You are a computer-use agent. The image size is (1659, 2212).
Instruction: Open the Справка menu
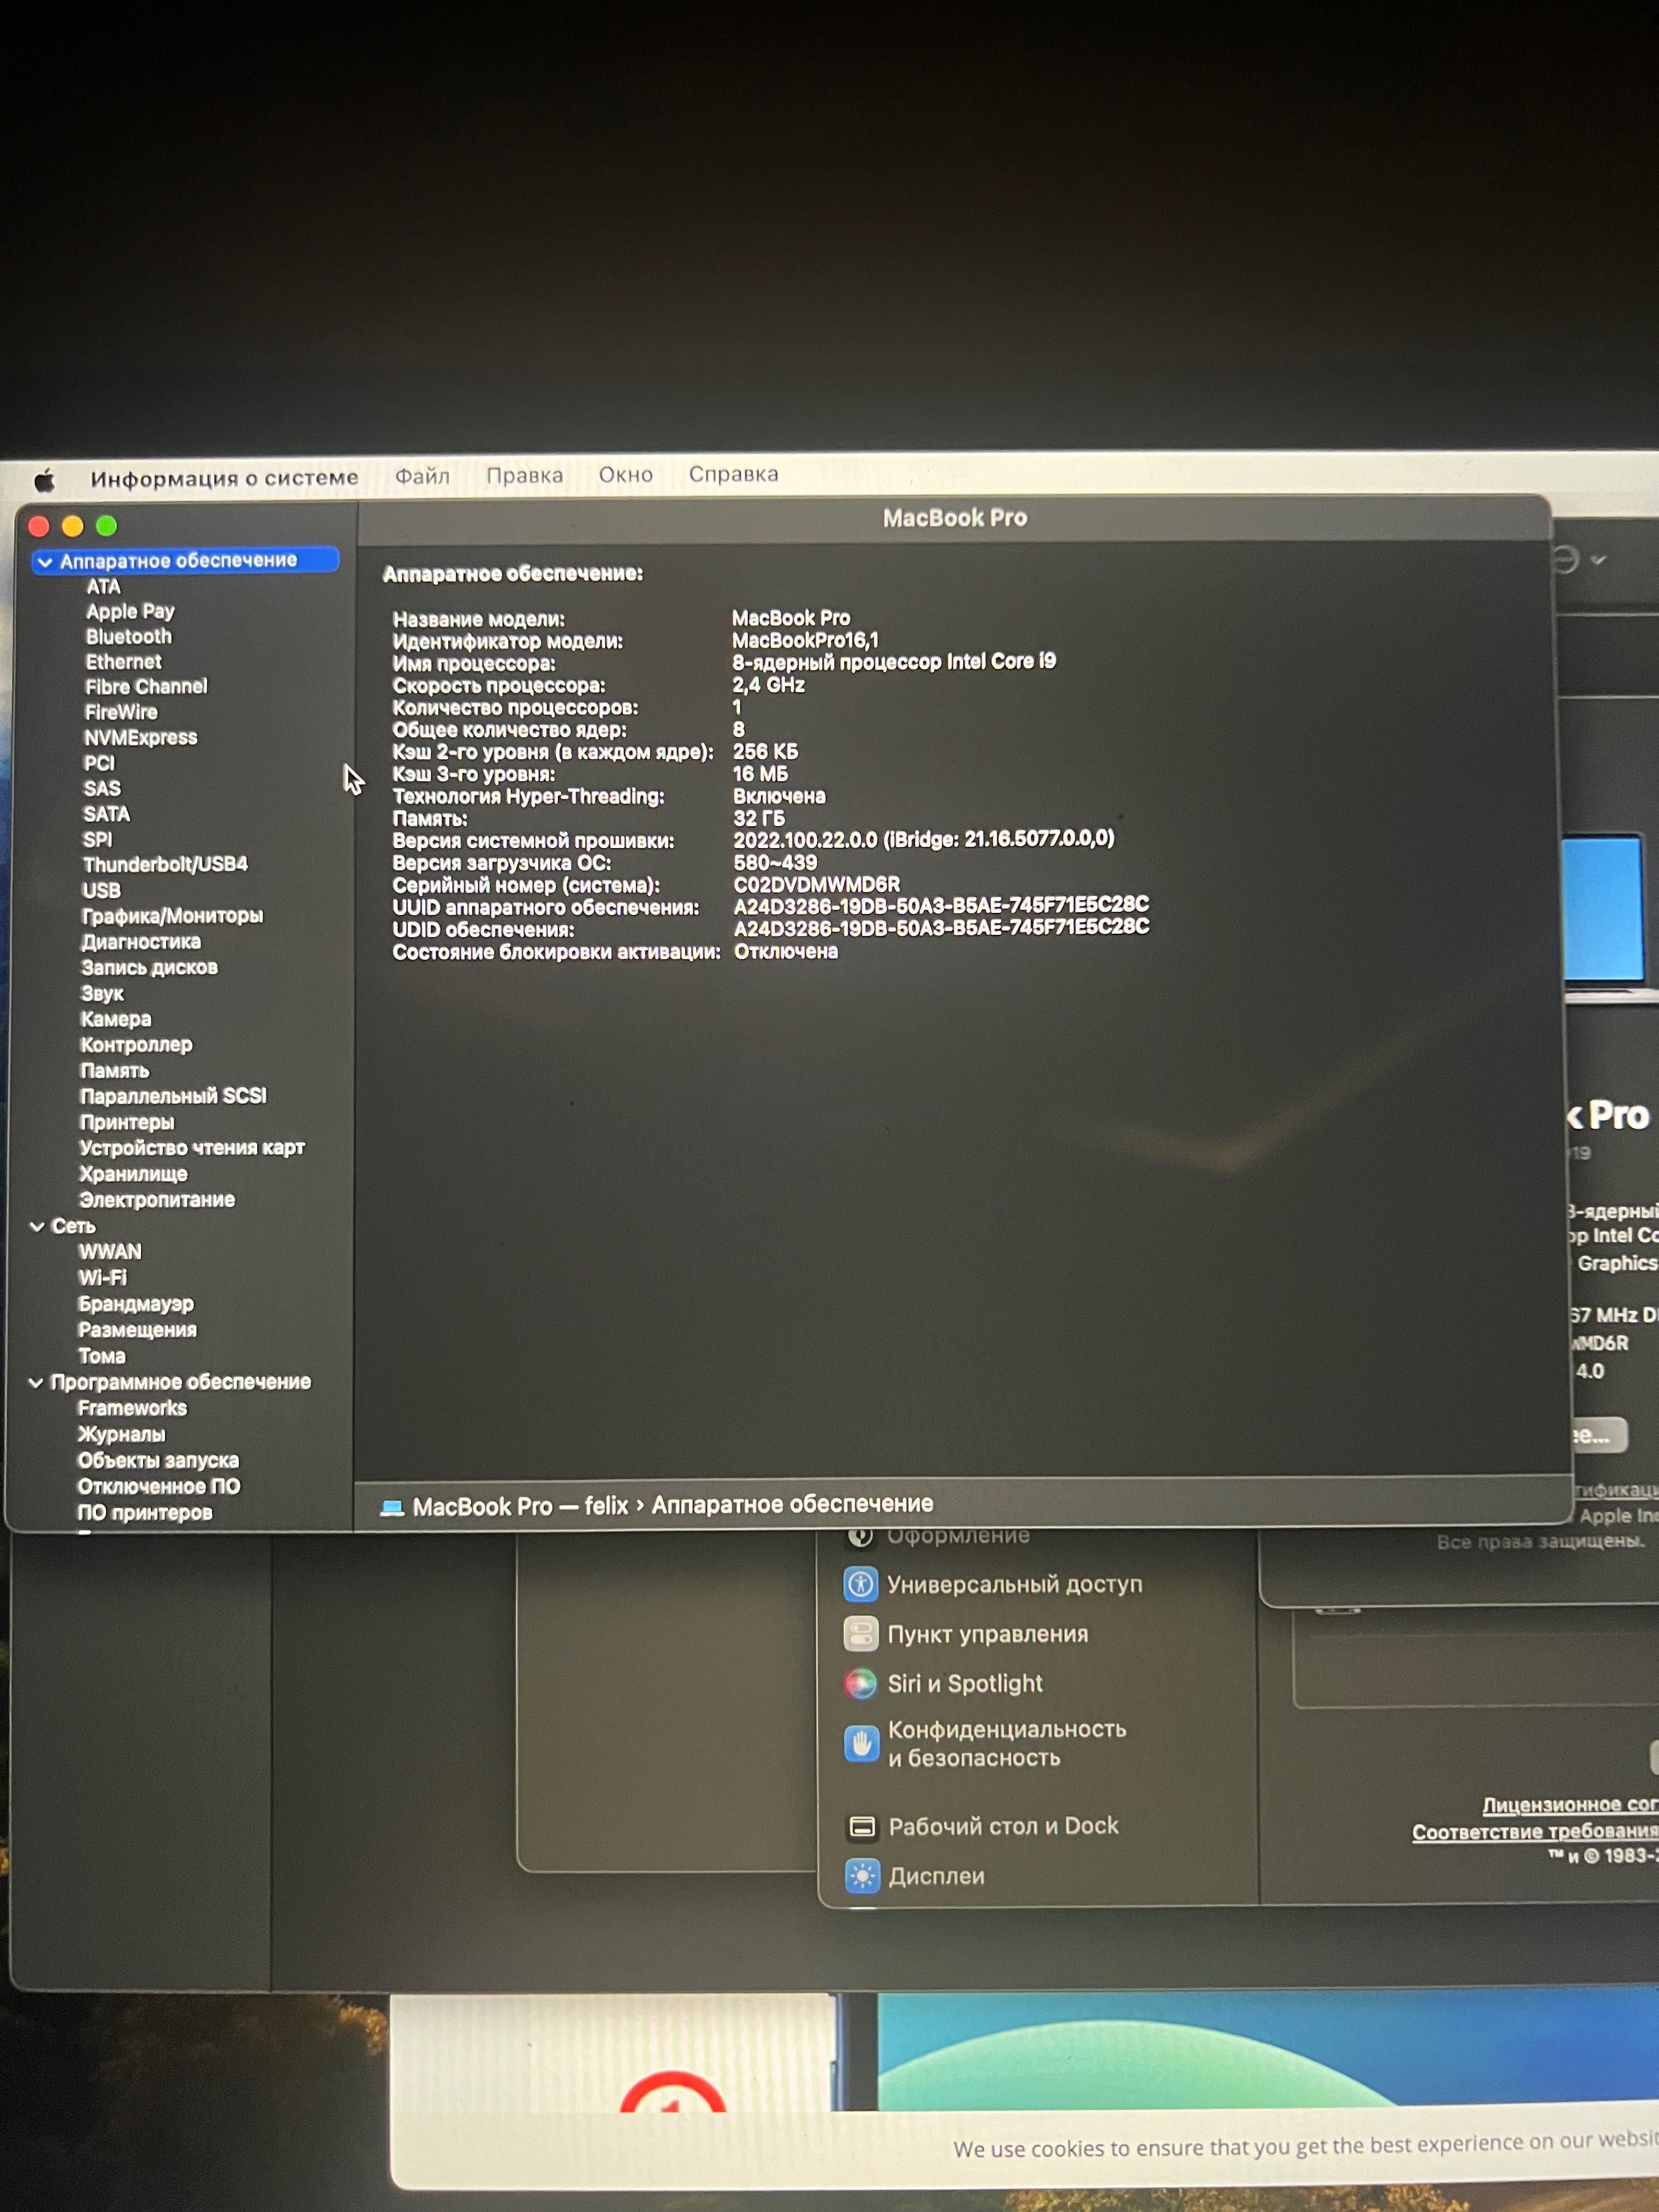(x=733, y=474)
